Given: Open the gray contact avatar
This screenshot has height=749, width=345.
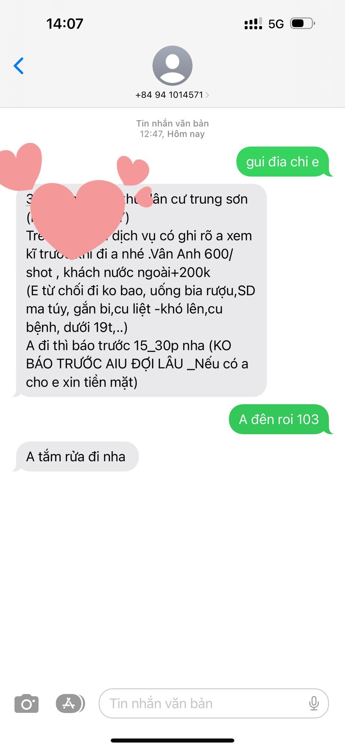Looking at the screenshot, I should pos(172,66).
